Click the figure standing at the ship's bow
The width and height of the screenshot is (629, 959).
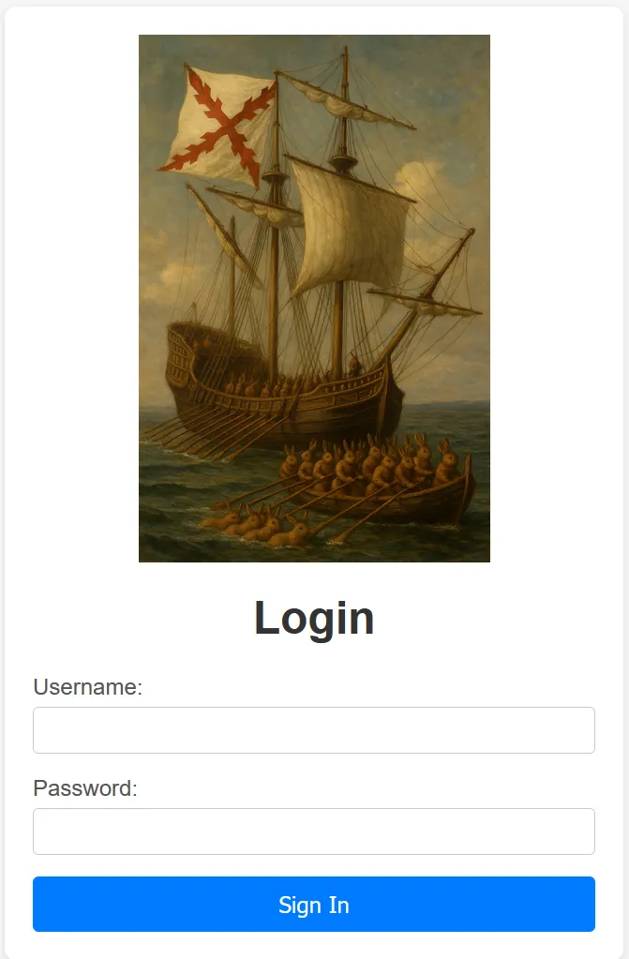pyautogui.click(x=353, y=366)
